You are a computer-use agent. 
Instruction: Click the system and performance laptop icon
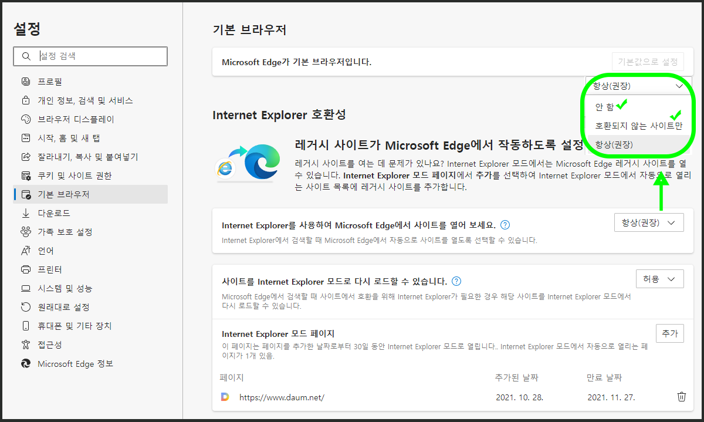(25, 288)
